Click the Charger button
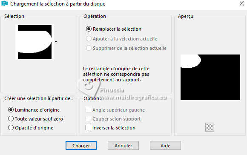 81,145
